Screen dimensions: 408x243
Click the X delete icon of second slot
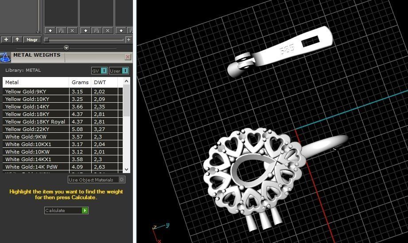click(x=108, y=31)
